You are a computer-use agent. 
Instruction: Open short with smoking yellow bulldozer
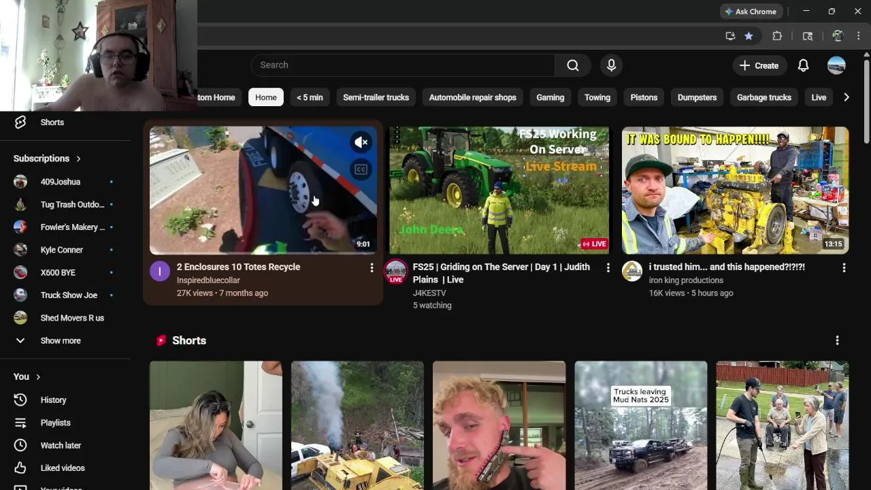(357, 425)
